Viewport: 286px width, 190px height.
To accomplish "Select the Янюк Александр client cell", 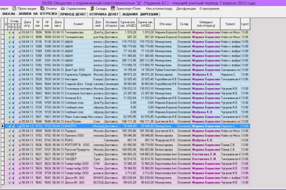I will point(78,117).
